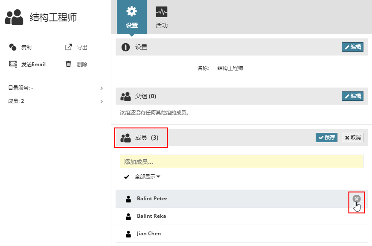Viewport: 372px width, 246px height.
Task: Remove member Balint Peter with X icon
Action: [357, 199]
